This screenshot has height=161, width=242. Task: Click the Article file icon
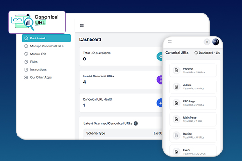click(x=176, y=87)
